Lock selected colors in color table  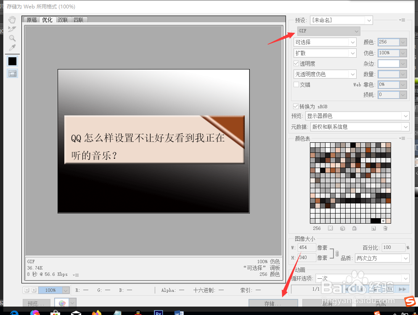354,228
